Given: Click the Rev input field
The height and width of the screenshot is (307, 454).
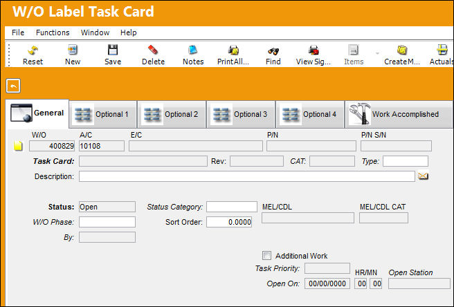Looking at the screenshot, I should (257, 161).
